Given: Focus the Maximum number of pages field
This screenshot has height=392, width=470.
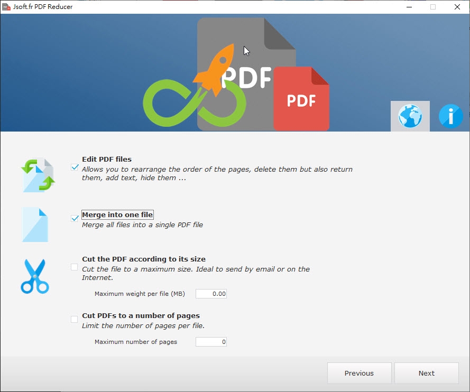Looking at the screenshot, I should pos(211,342).
